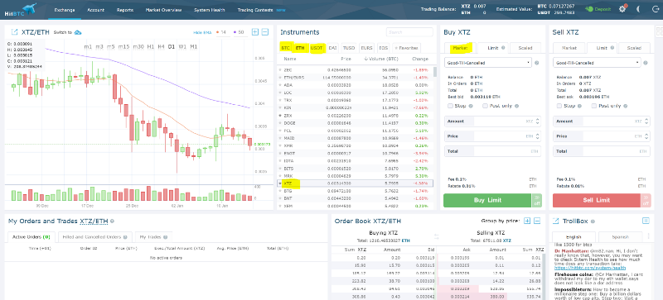Adjust Buy Amount stepper arrows
The image size is (663, 300).
[x=537, y=121]
